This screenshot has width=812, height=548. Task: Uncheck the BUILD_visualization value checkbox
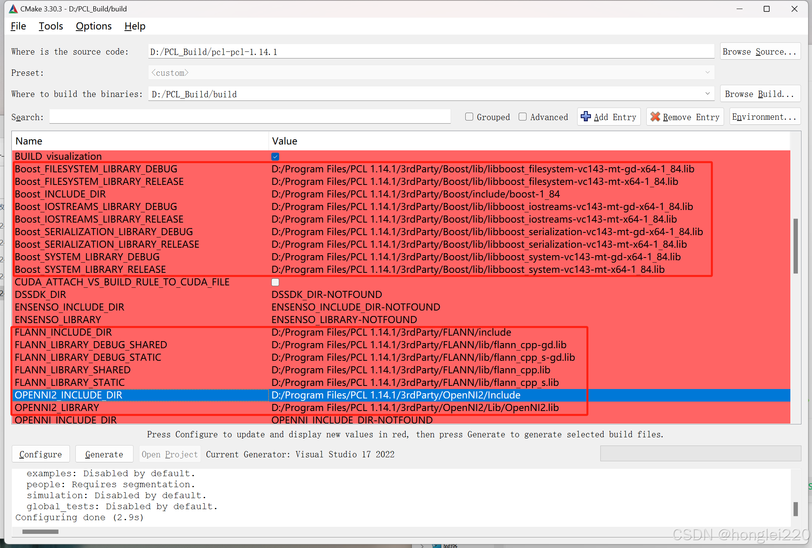coord(275,156)
